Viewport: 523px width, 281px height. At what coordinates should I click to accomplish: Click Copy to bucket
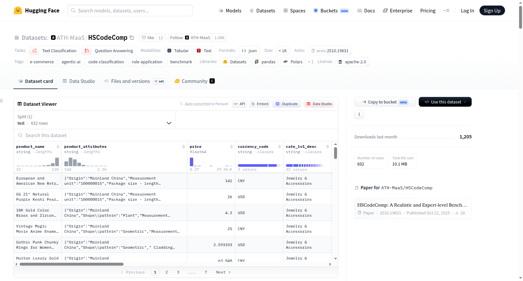(x=385, y=102)
